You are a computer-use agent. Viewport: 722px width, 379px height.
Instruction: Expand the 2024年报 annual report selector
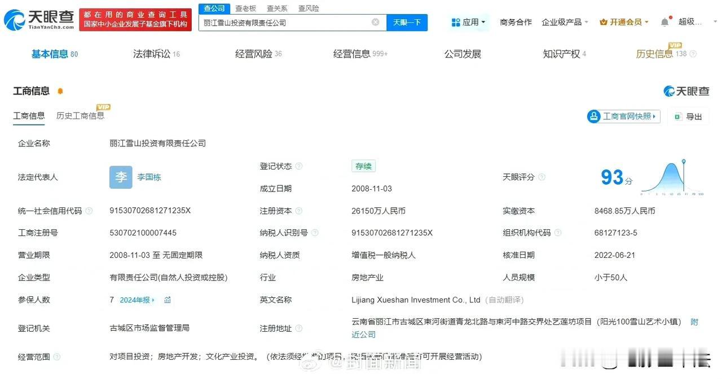tap(137, 300)
